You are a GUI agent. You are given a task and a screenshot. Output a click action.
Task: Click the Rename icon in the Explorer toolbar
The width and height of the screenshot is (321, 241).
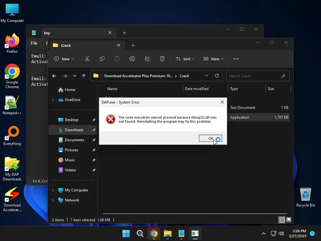click(x=132, y=59)
